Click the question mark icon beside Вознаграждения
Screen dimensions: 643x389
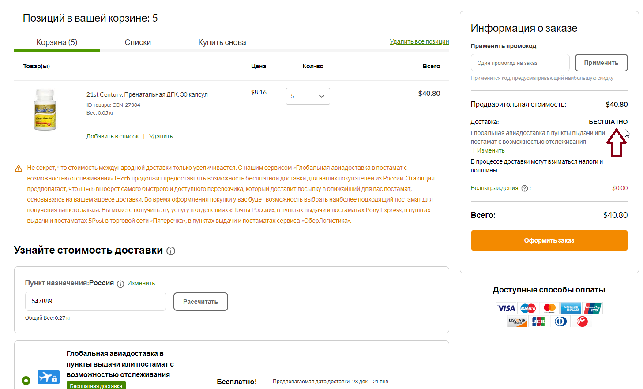[525, 188]
